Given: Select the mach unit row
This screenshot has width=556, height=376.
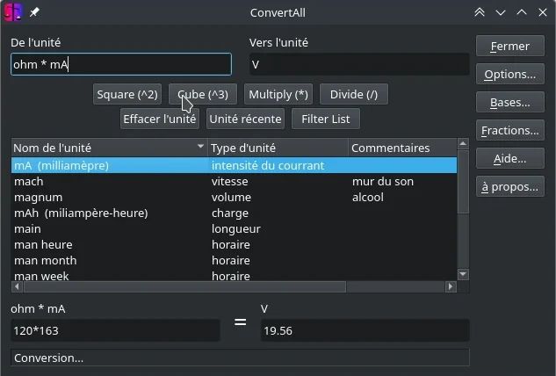Looking at the screenshot, I should tap(234, 181).
